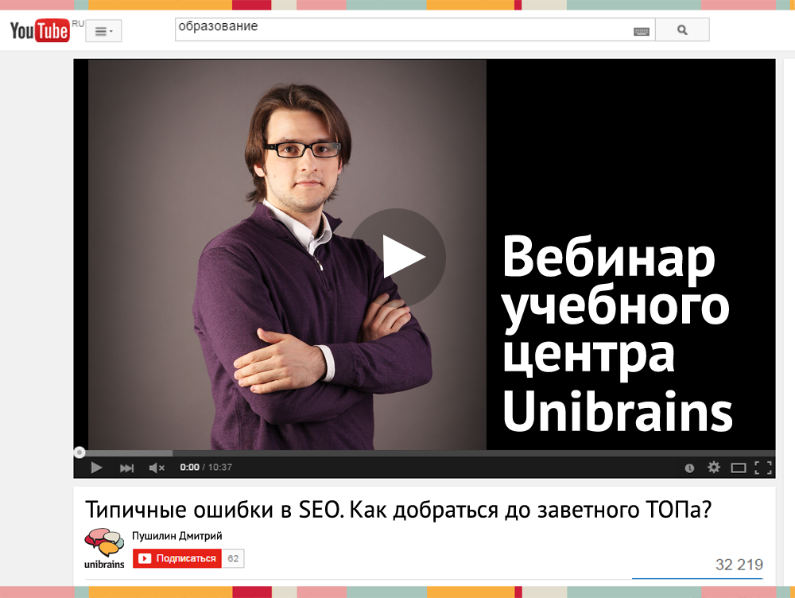Open the player settings gear

[x=713, y=467]
